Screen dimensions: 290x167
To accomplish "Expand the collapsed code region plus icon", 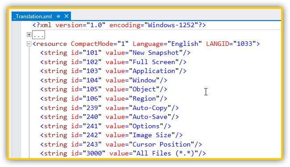I will 29,34.
